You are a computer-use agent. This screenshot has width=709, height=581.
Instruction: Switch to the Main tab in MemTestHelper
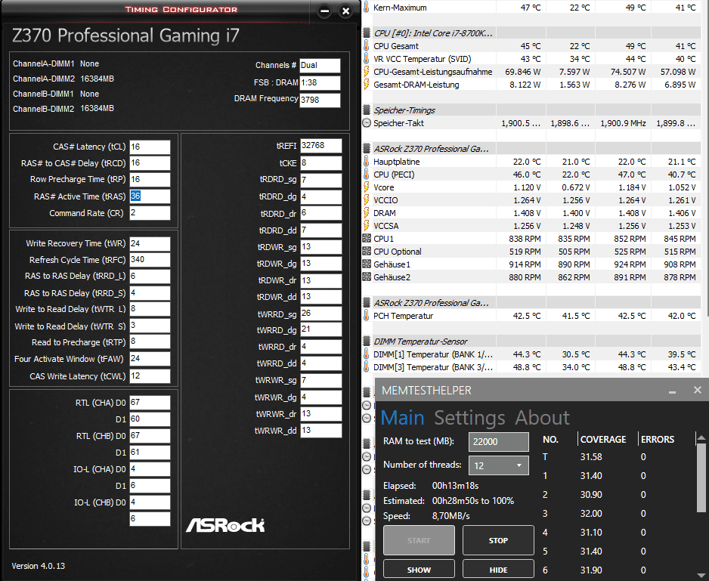[x=402, y=417]
